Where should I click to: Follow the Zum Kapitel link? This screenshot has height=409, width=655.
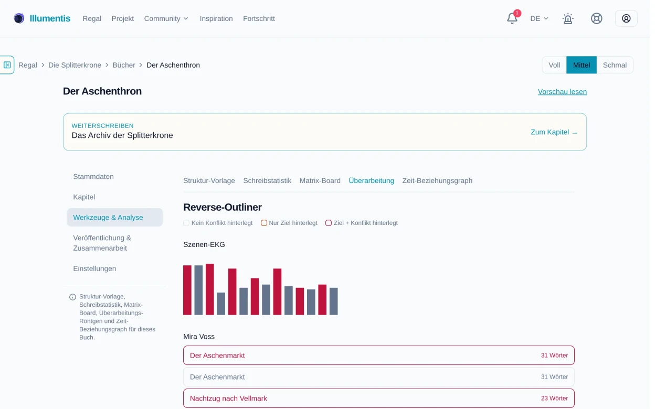(554, 132)
